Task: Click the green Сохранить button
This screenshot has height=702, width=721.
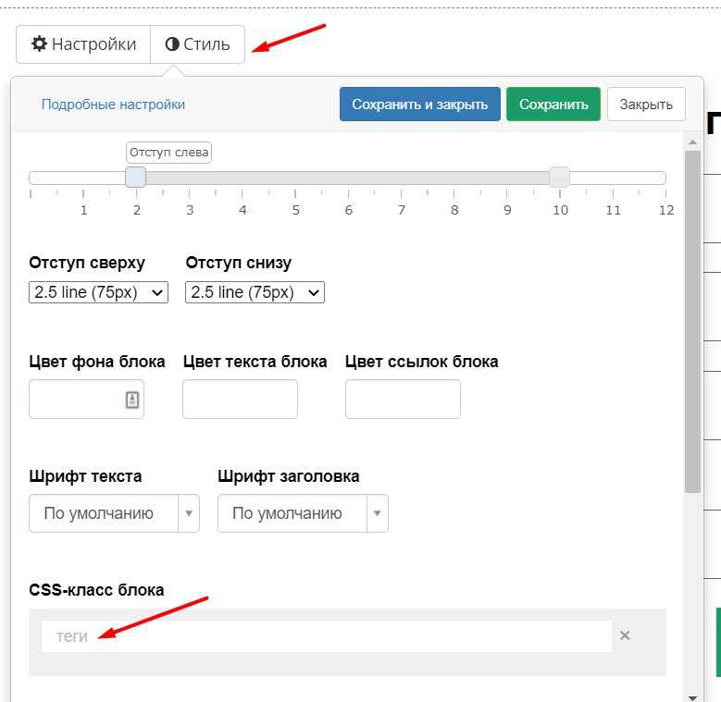Action: click(553, 105)
